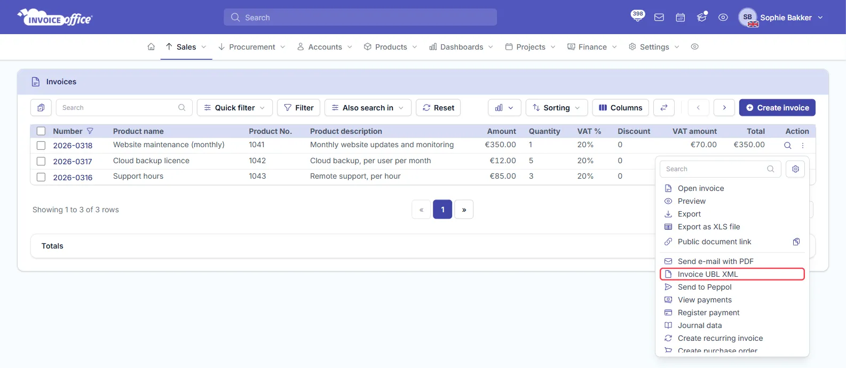846x368 pixels.
Task: Click the copy icon left of table search
Action: click(x=41, y=108)
